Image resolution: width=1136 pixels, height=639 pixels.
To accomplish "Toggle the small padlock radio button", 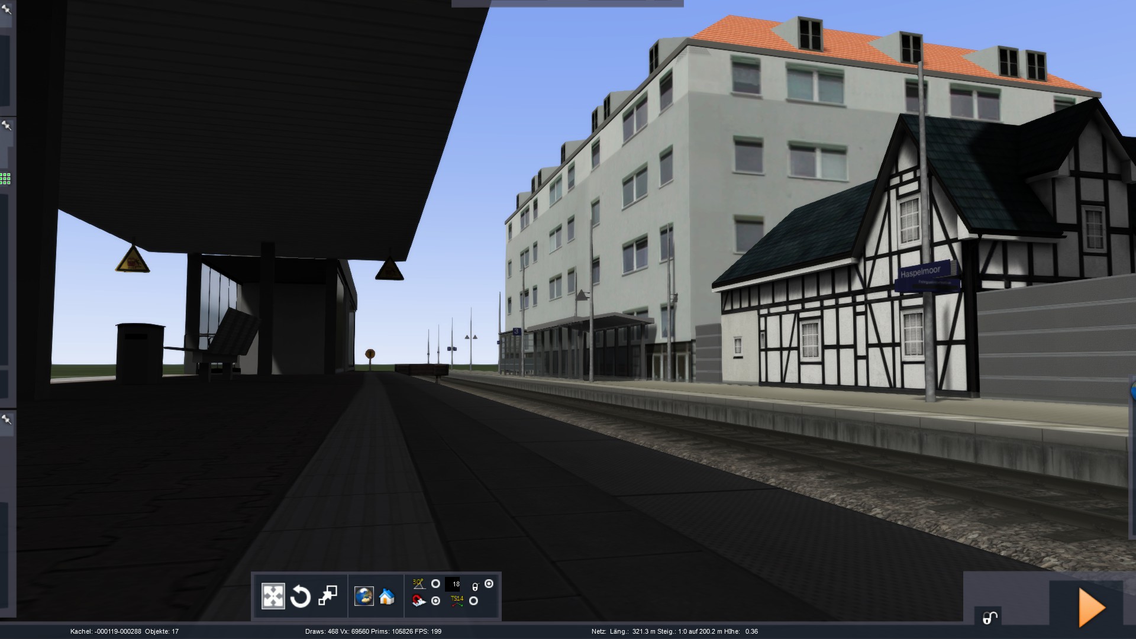I will 489,583.
